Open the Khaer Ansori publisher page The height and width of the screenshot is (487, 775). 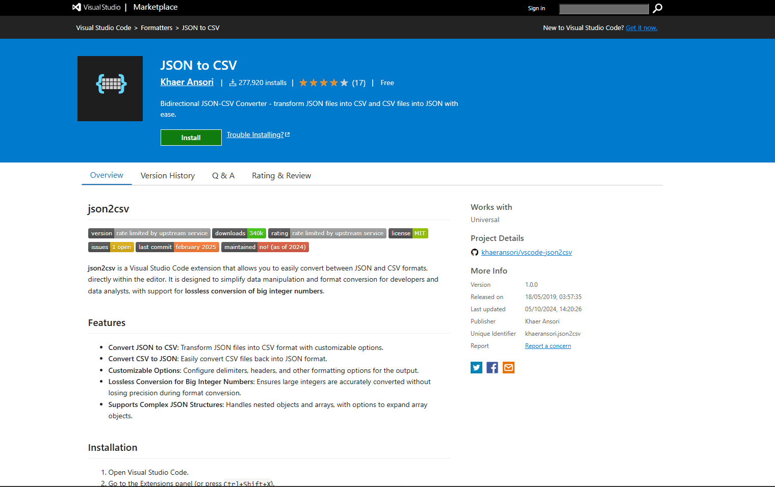coord(187,83)
